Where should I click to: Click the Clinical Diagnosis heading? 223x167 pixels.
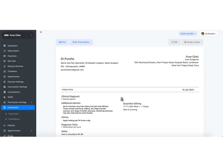[x=70, y=97]
